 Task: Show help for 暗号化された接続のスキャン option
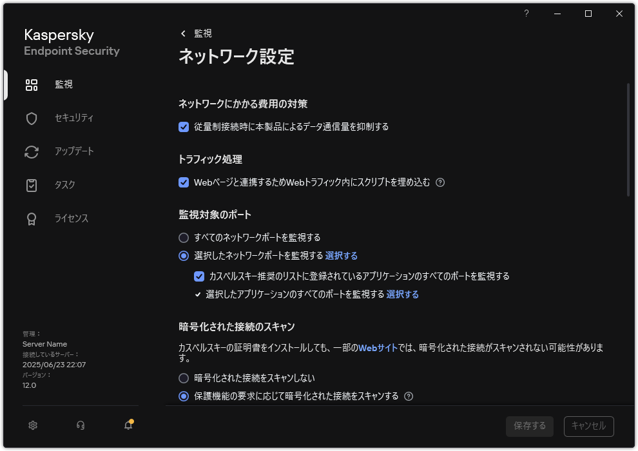tap(409, 397)
